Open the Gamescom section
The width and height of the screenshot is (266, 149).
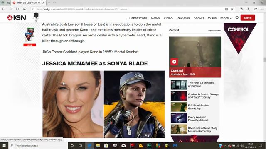[x=138, y=18]
